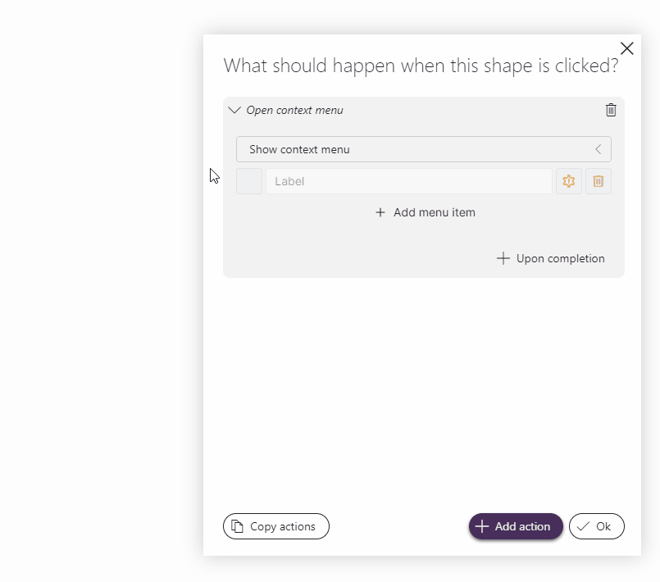660x582 pixels.
Task: Click the icon picker square beside Label
Action: pos(249,181)
